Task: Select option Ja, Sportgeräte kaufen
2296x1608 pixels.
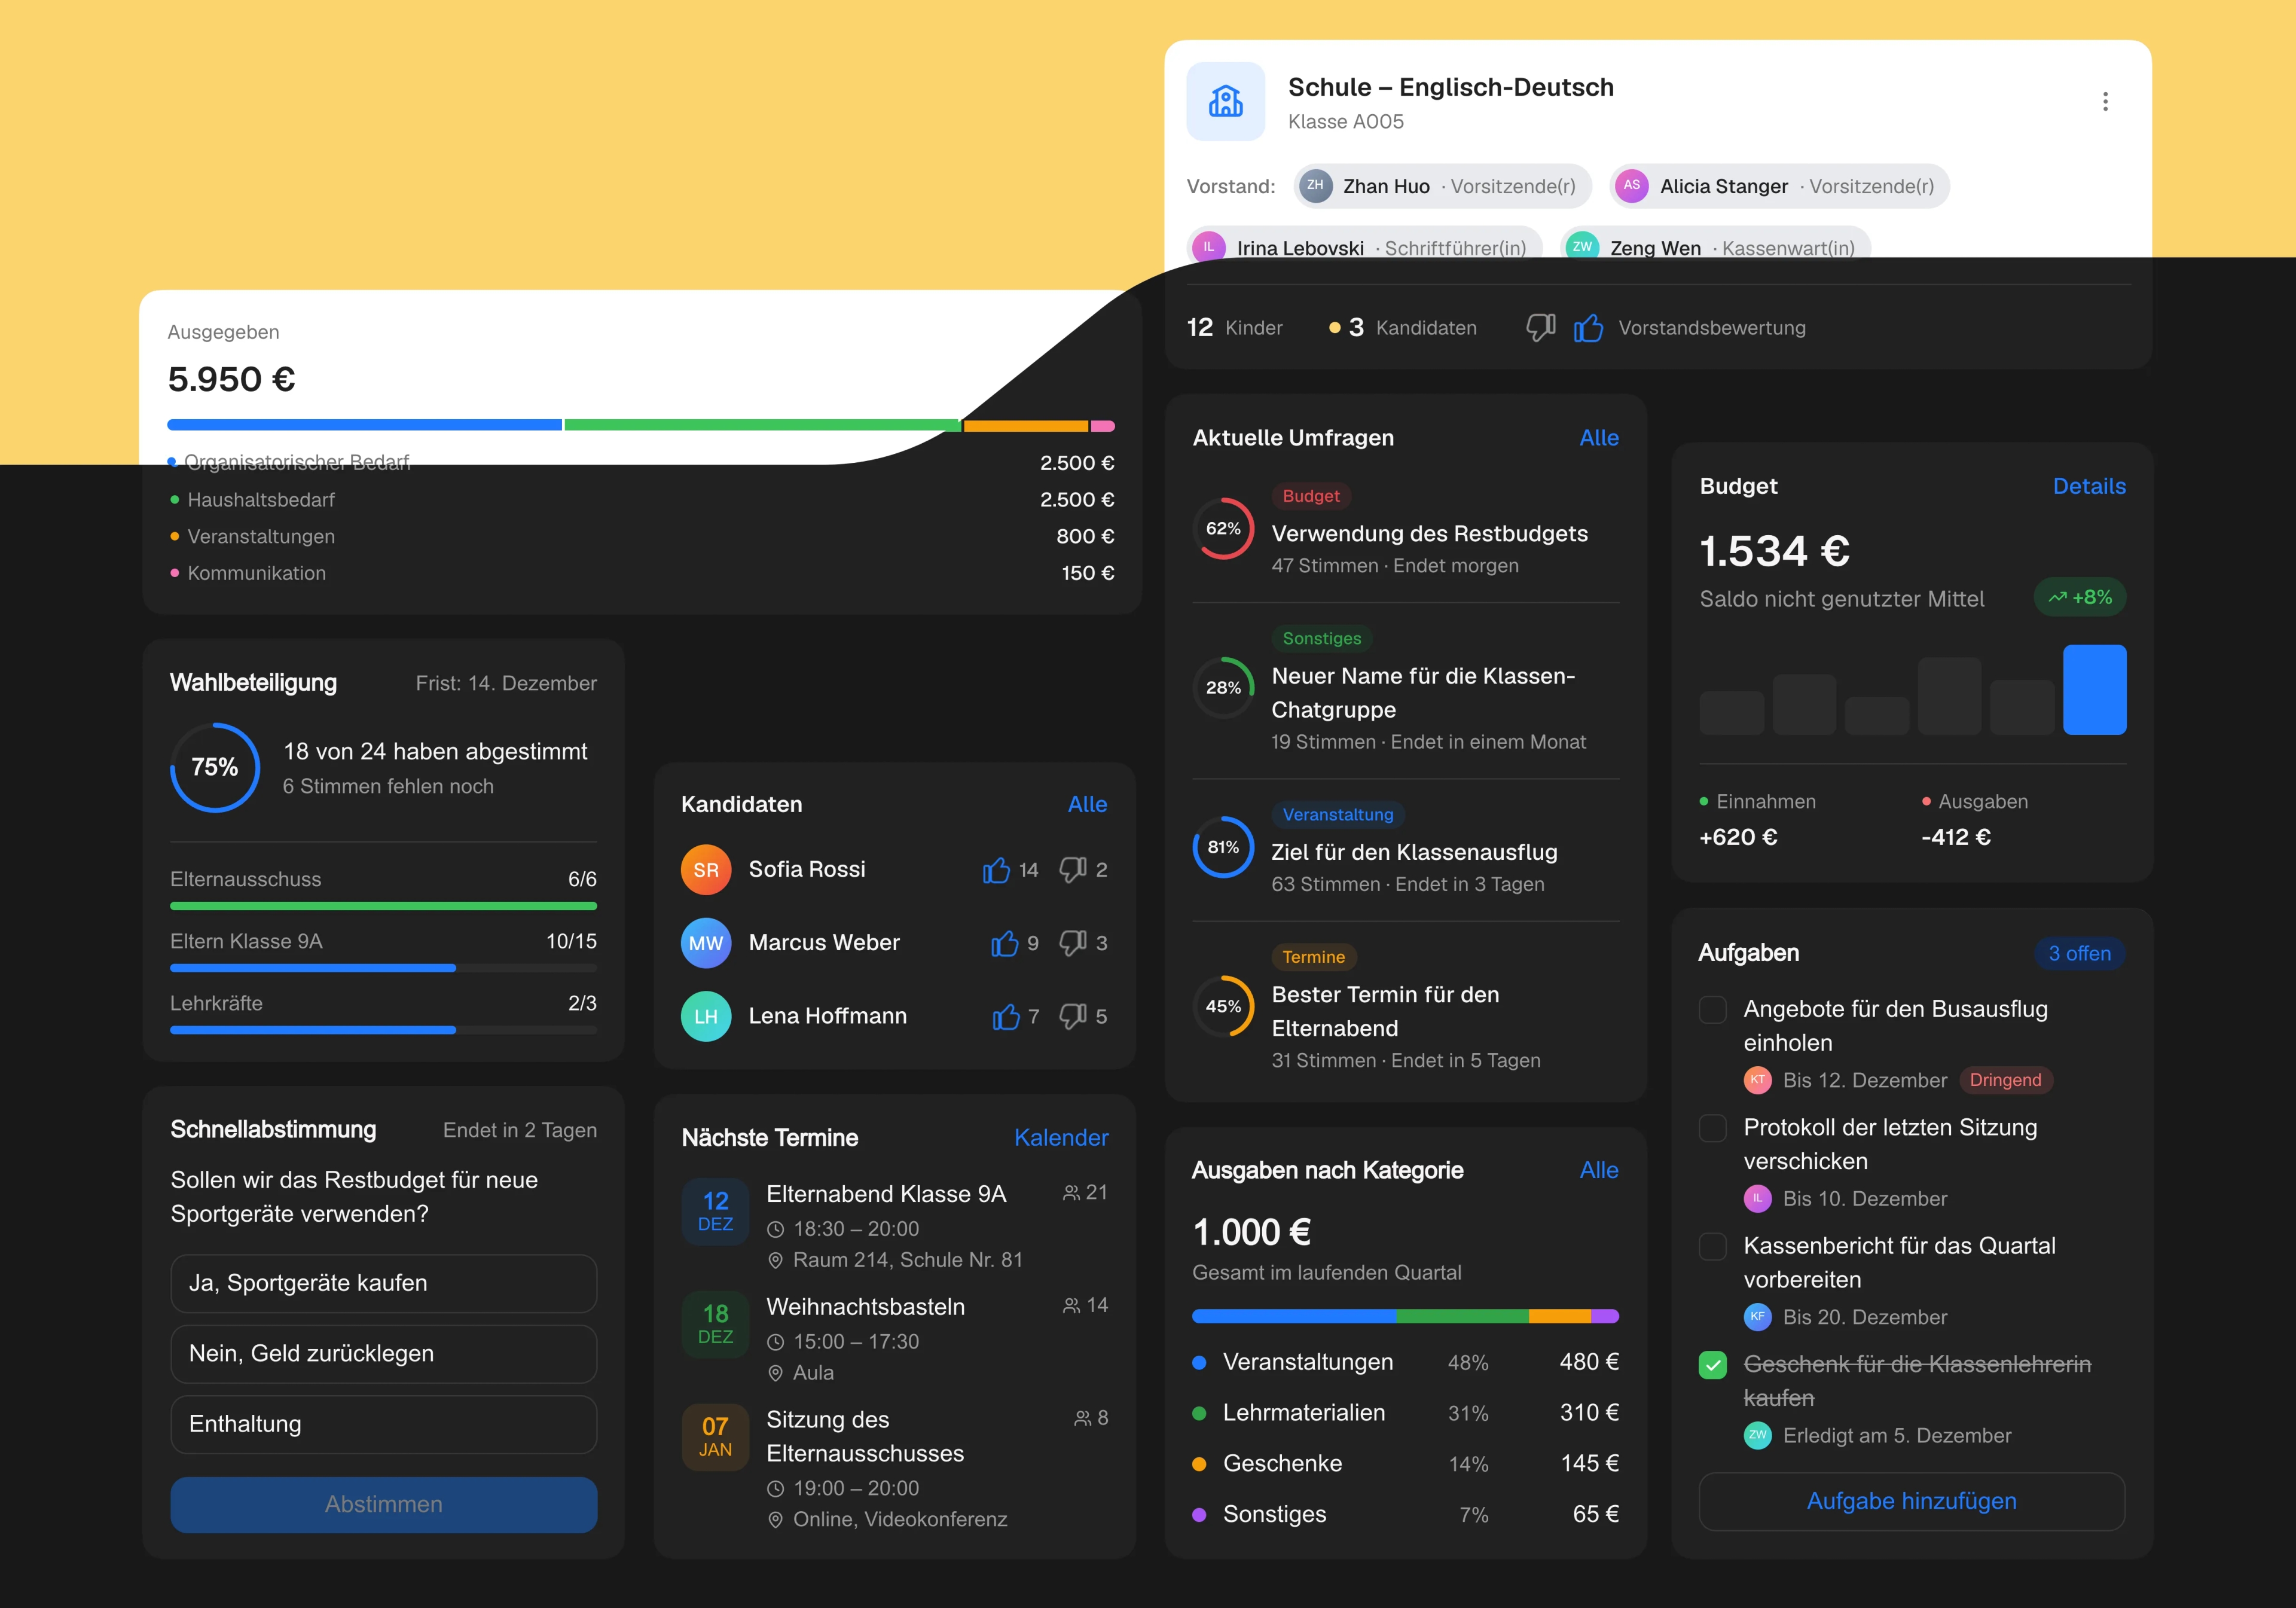Action: (384, 1283)
